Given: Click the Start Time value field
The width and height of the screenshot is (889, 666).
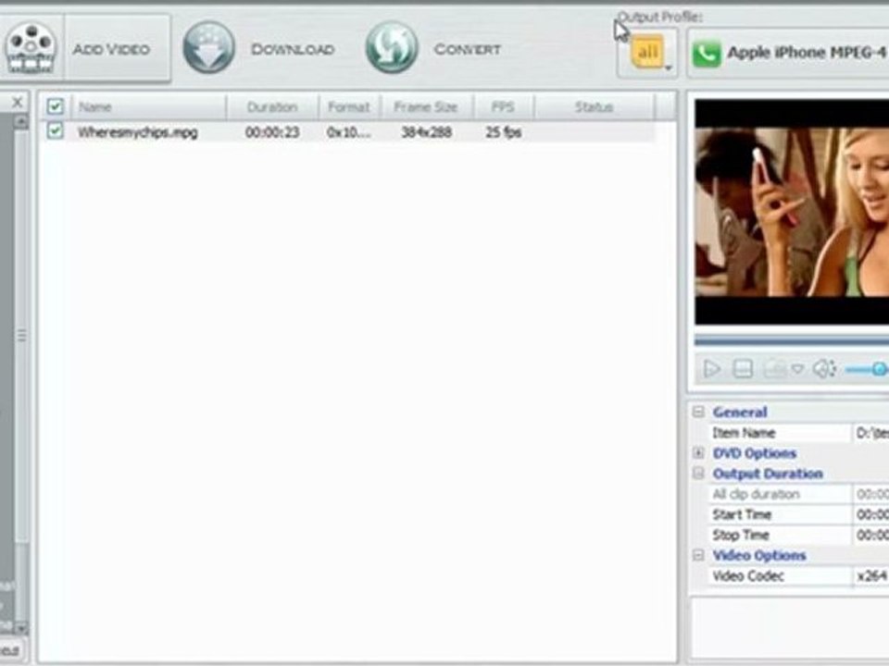Looking at the screenshot, I should (x=870, y=515).
